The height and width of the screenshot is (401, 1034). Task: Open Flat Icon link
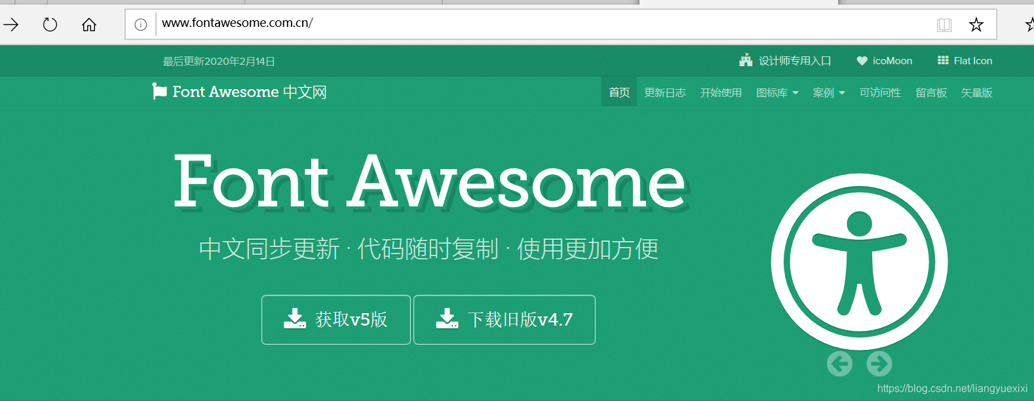click(965, 60)
